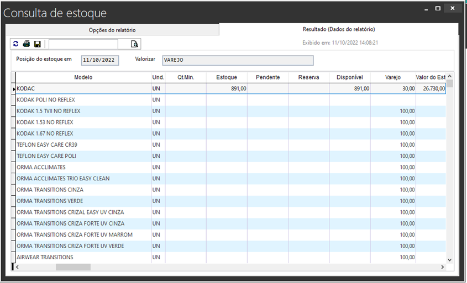This screenshot has height=283, width=467.
Task: Click the print report icon
Action: click(26, 44)
